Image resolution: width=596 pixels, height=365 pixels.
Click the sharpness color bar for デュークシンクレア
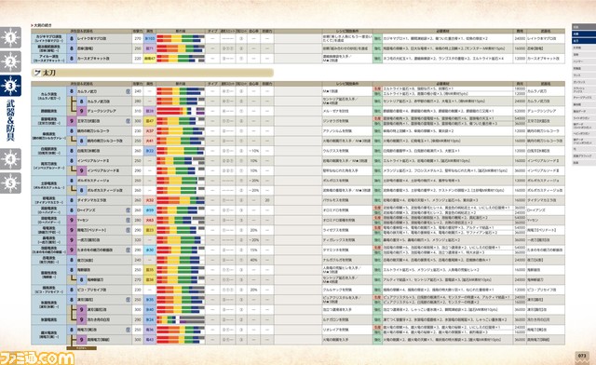(x=181, y=111)
